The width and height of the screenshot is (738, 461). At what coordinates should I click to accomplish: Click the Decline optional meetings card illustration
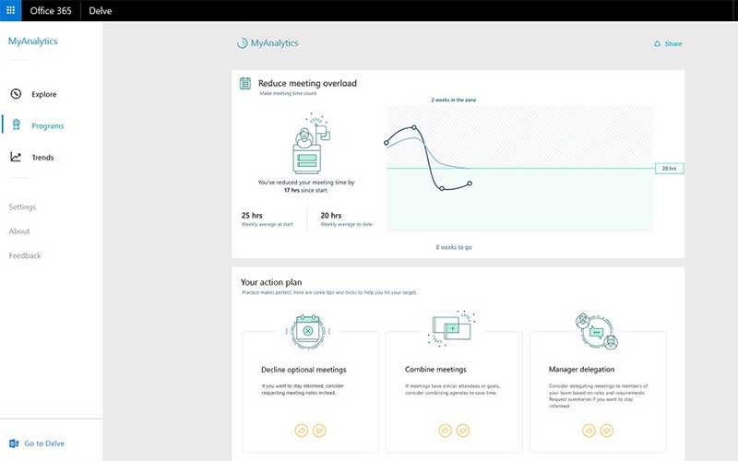(304, 331)
